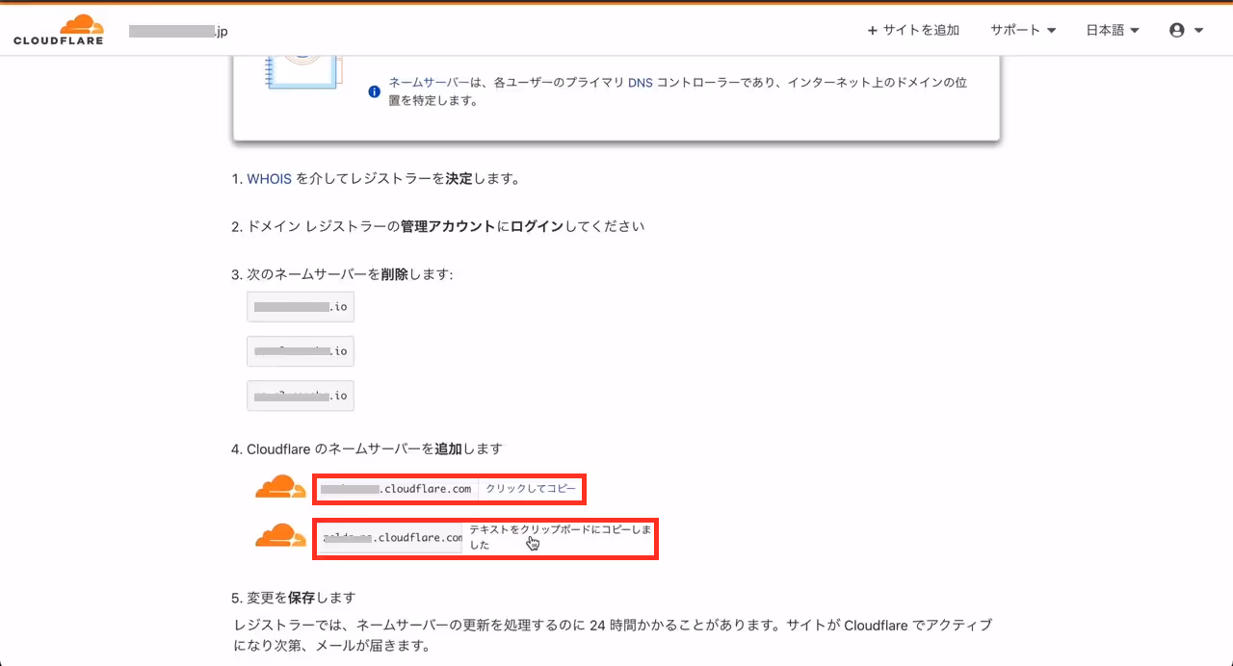The width and height of the screenshot is (1233, 666).
Task: Open the user account profile menu
Action: (1186, 30)
